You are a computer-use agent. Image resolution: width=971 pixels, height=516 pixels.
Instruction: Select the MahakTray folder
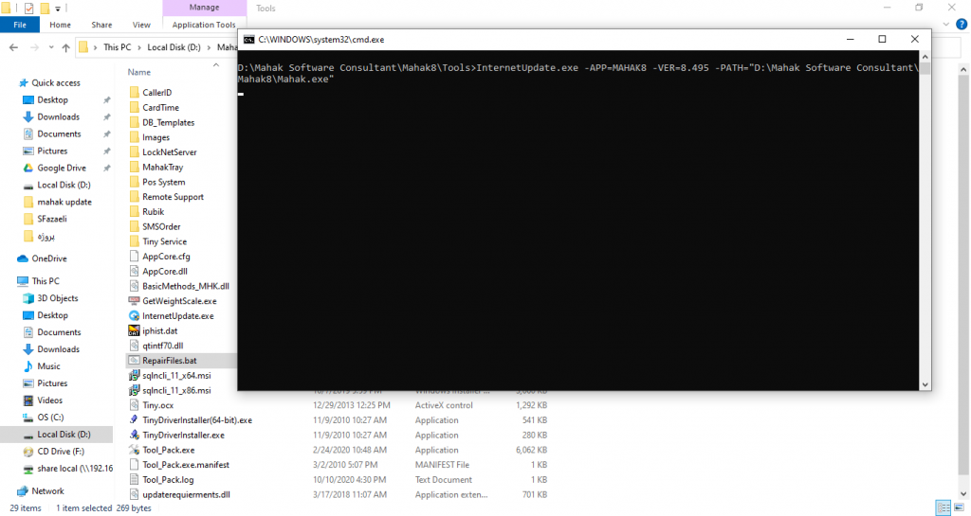pos(162,167)
